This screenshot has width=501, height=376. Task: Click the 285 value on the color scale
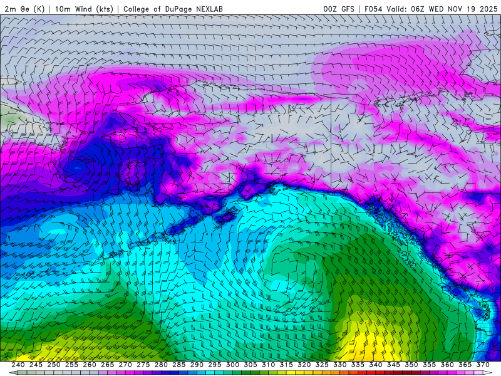tap(179, 365)
